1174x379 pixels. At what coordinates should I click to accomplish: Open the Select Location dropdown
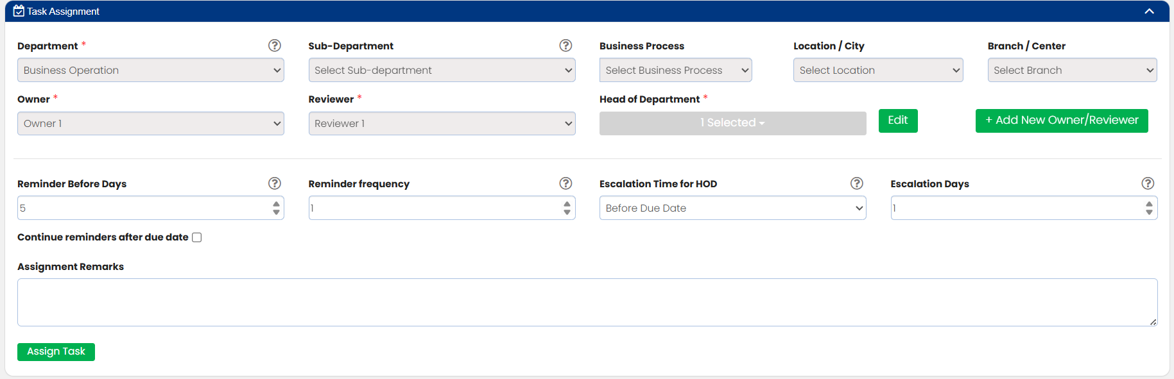(x=878, y=70)
